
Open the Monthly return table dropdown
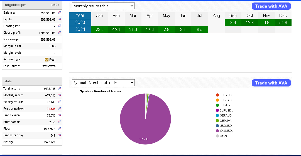coord(103,6)
